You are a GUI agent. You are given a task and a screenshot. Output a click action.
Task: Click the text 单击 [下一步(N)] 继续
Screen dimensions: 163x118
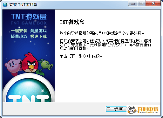click(81, 56)
